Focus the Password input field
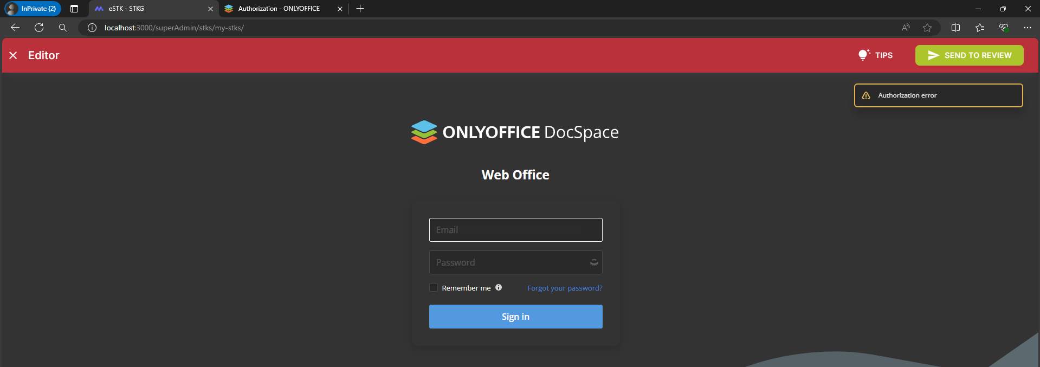 (515, 262)
